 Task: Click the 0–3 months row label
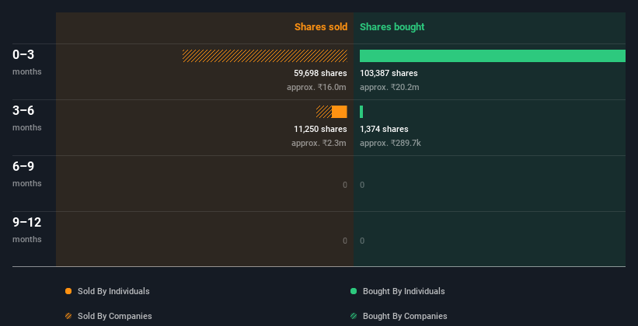[x=27, y=62]
